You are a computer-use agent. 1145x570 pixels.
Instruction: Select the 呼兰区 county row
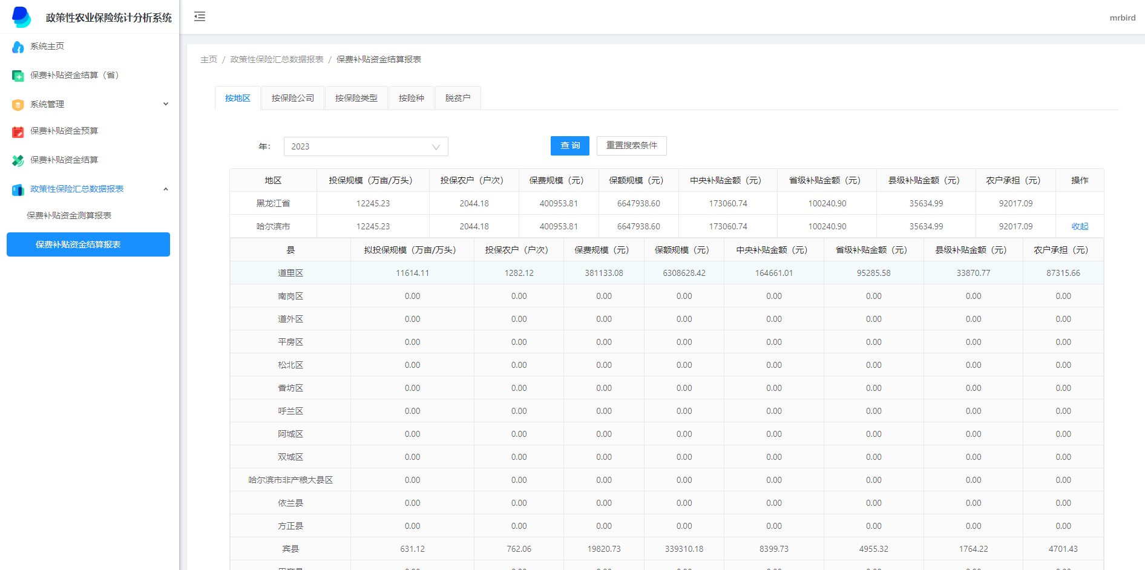[667, 411]
